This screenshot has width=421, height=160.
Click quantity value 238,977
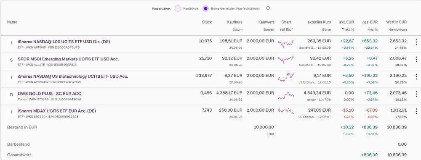pyautogui.click(x=204, y=76)
